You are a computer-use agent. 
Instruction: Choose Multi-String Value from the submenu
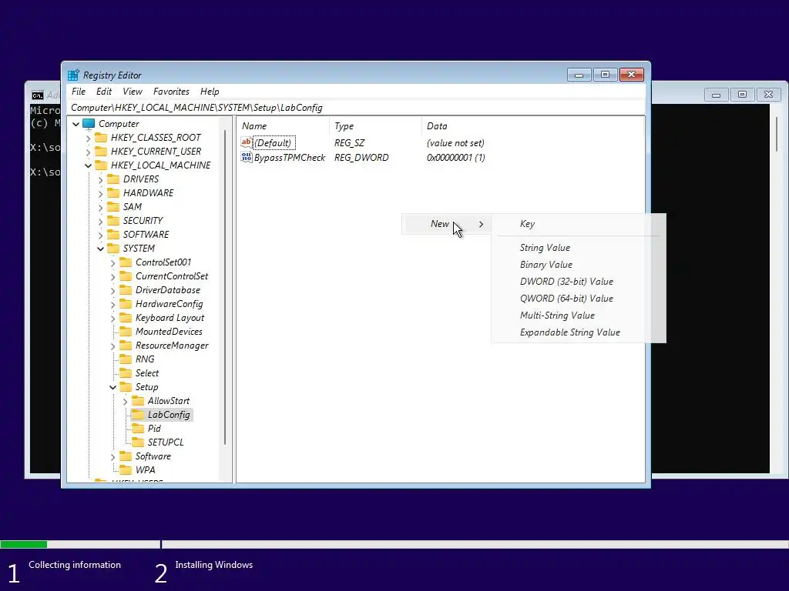[x=578, y=316]
